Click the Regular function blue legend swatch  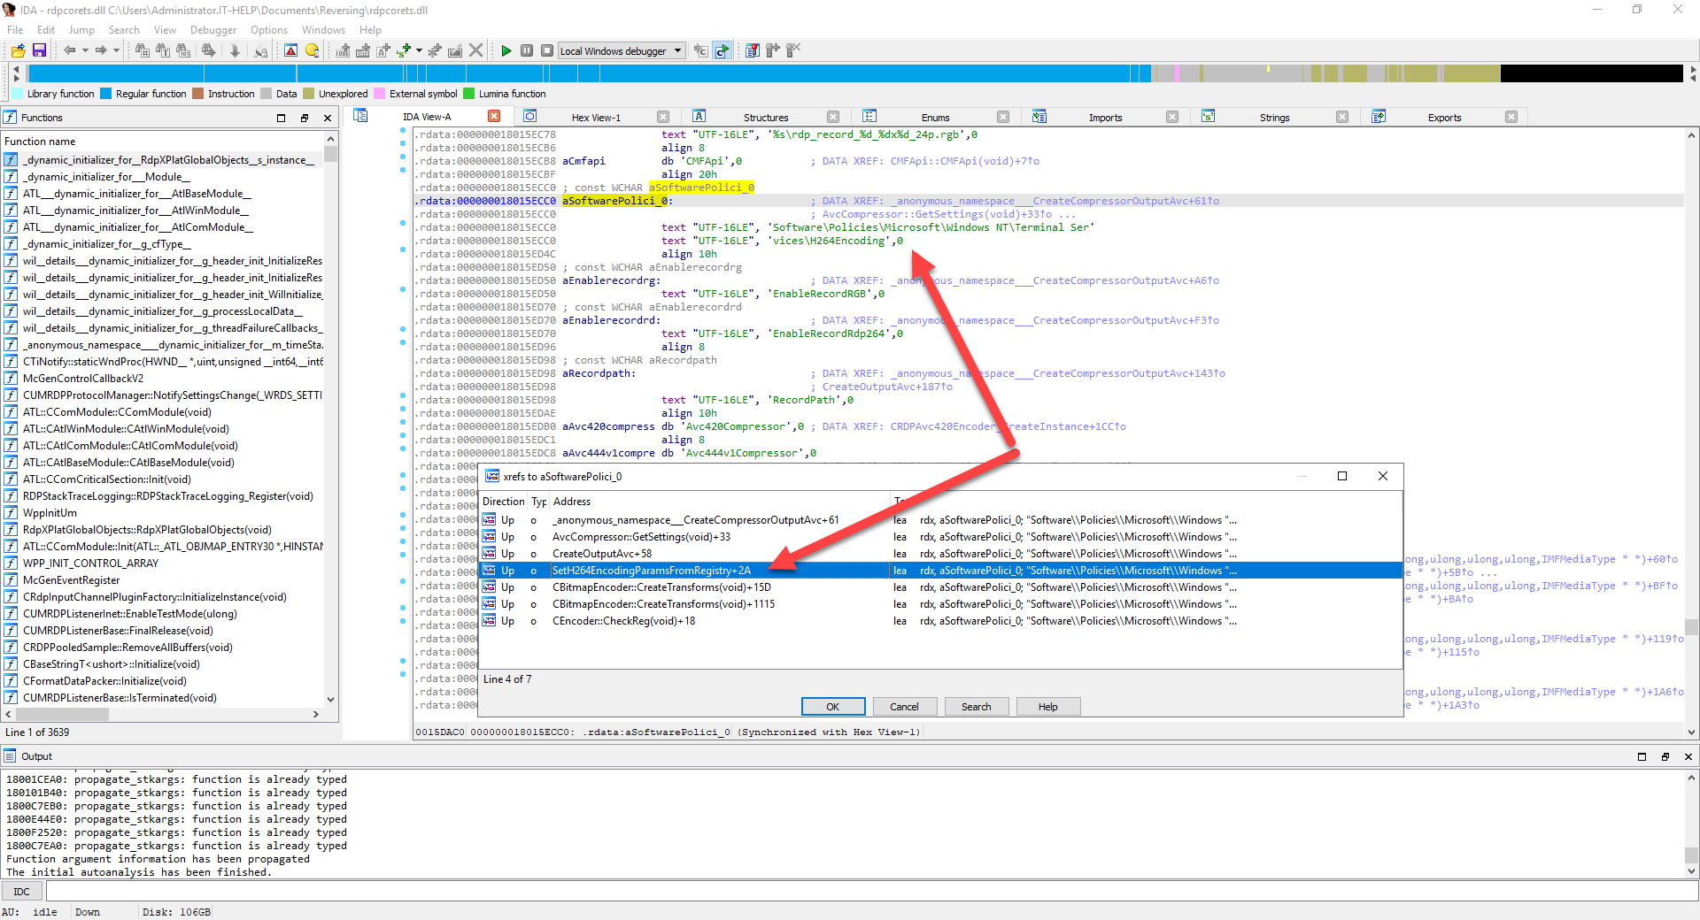click(x=106, y=94)
